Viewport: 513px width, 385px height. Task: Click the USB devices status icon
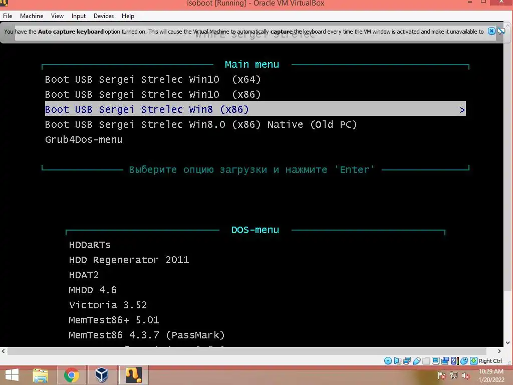[x=416, y=361]
